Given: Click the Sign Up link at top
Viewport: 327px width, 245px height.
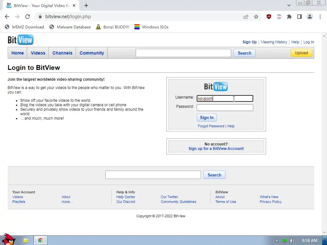Looking at the screenshot, I should 249,42.
